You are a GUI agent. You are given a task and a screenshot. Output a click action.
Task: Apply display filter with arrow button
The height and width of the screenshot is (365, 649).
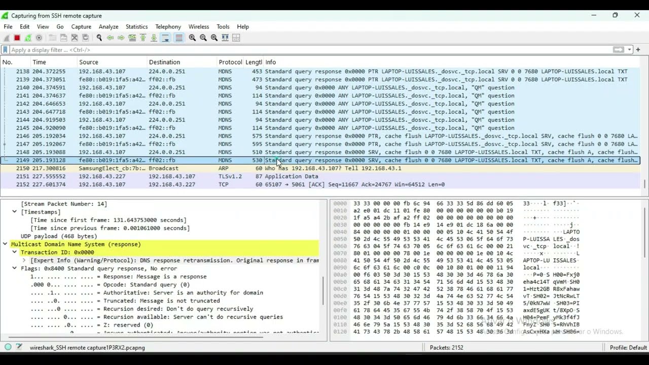618,50
